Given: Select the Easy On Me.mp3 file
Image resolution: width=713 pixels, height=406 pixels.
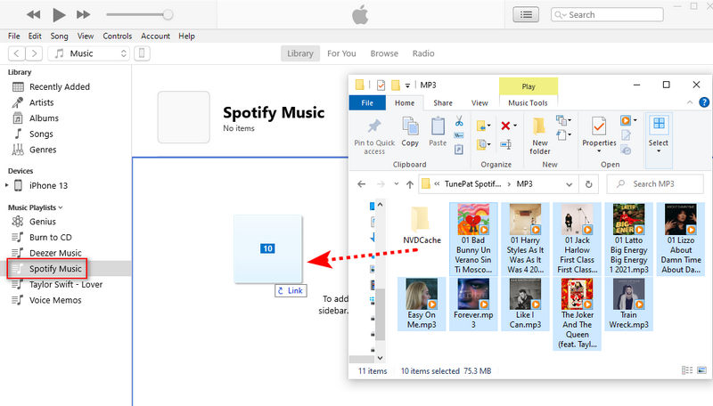Looking at the screenshot, I should tap(422, 304).
